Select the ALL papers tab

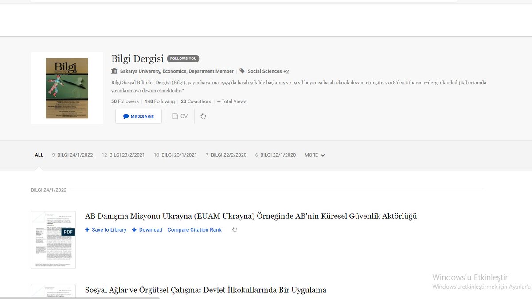click(x=39, y=155)
